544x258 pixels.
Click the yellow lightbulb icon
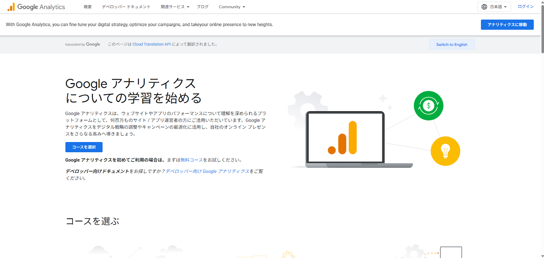pos(445,151)
